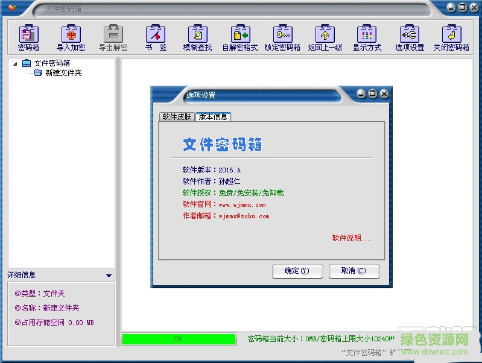Click the 0% storage progress bar
The width and height of the screenshot is (482, 363).
point(179,339)
